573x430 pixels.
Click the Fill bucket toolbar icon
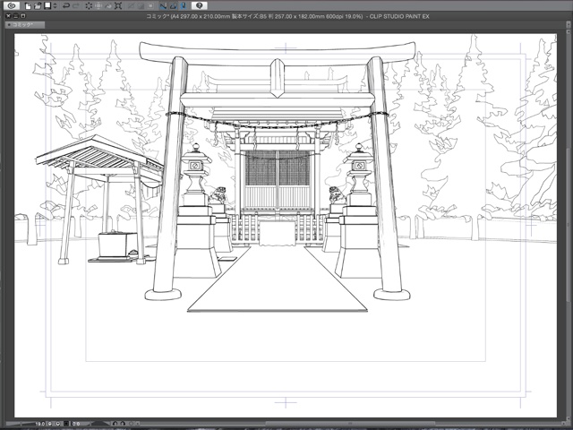108,6
